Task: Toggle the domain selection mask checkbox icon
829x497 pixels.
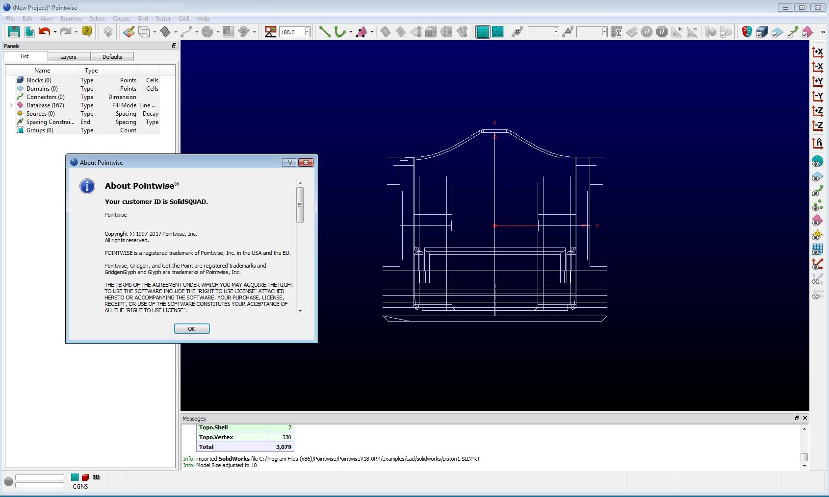Action: (x=777, y=32)
